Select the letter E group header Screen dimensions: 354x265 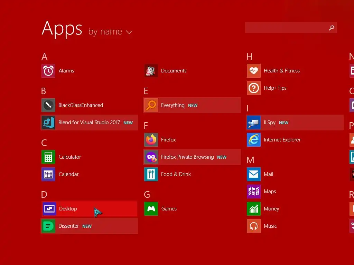(x=146, y=91)
